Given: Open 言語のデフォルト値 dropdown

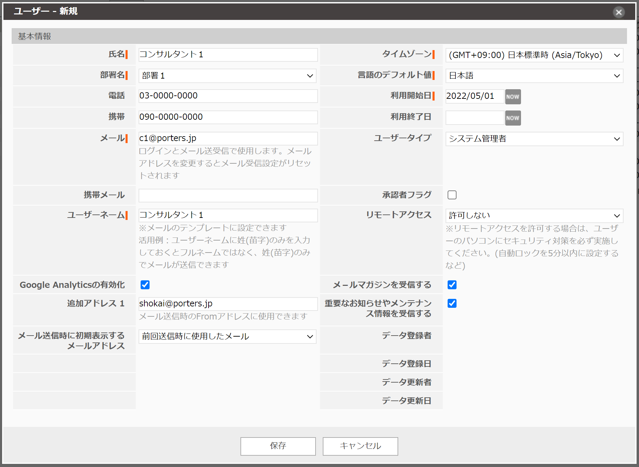Looking at the screenshot, I should click(x=534, y=76).
